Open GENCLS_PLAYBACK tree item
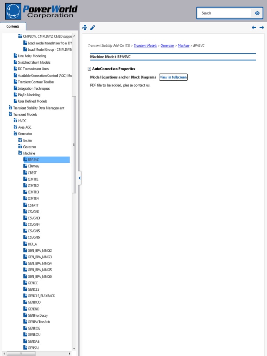This screenshot has width=267, height=356. (41, 296)
